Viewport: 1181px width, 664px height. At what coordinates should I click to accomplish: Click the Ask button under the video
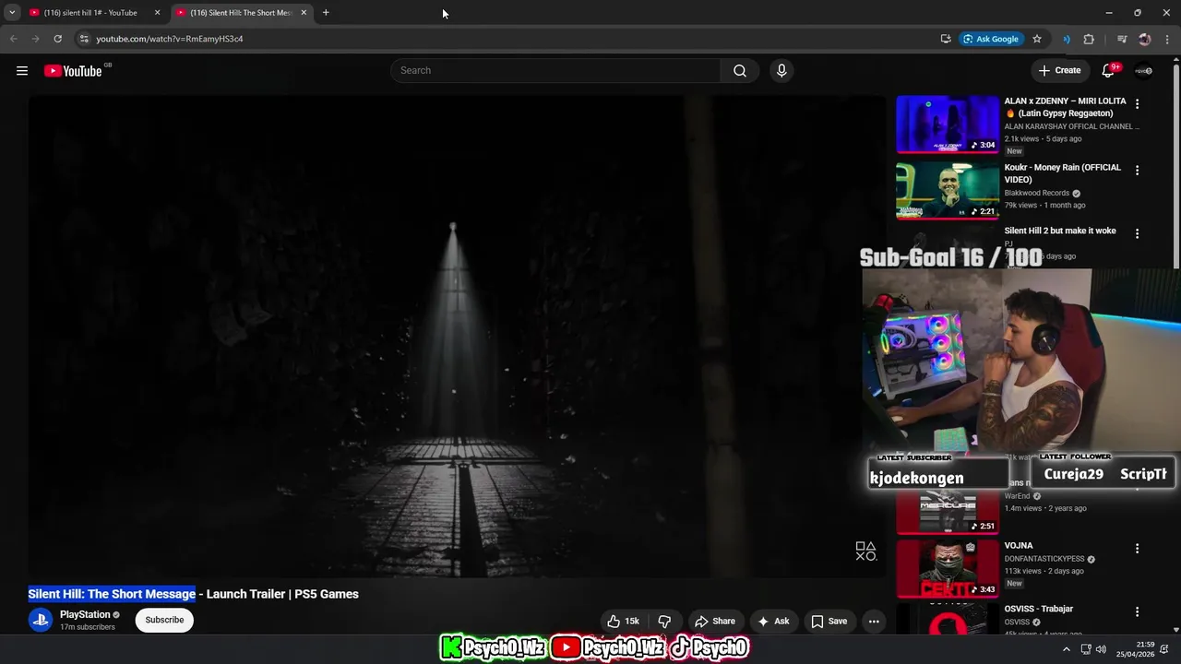774,622
